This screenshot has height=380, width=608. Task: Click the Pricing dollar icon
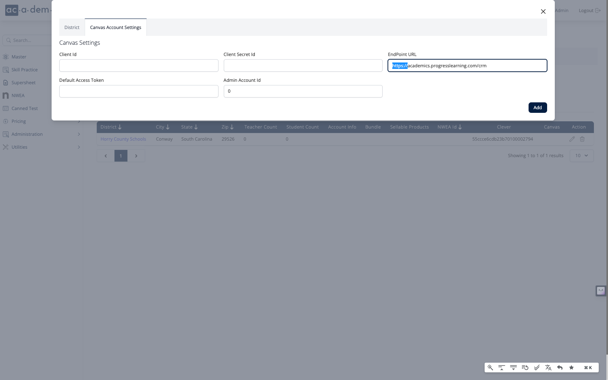6,121
